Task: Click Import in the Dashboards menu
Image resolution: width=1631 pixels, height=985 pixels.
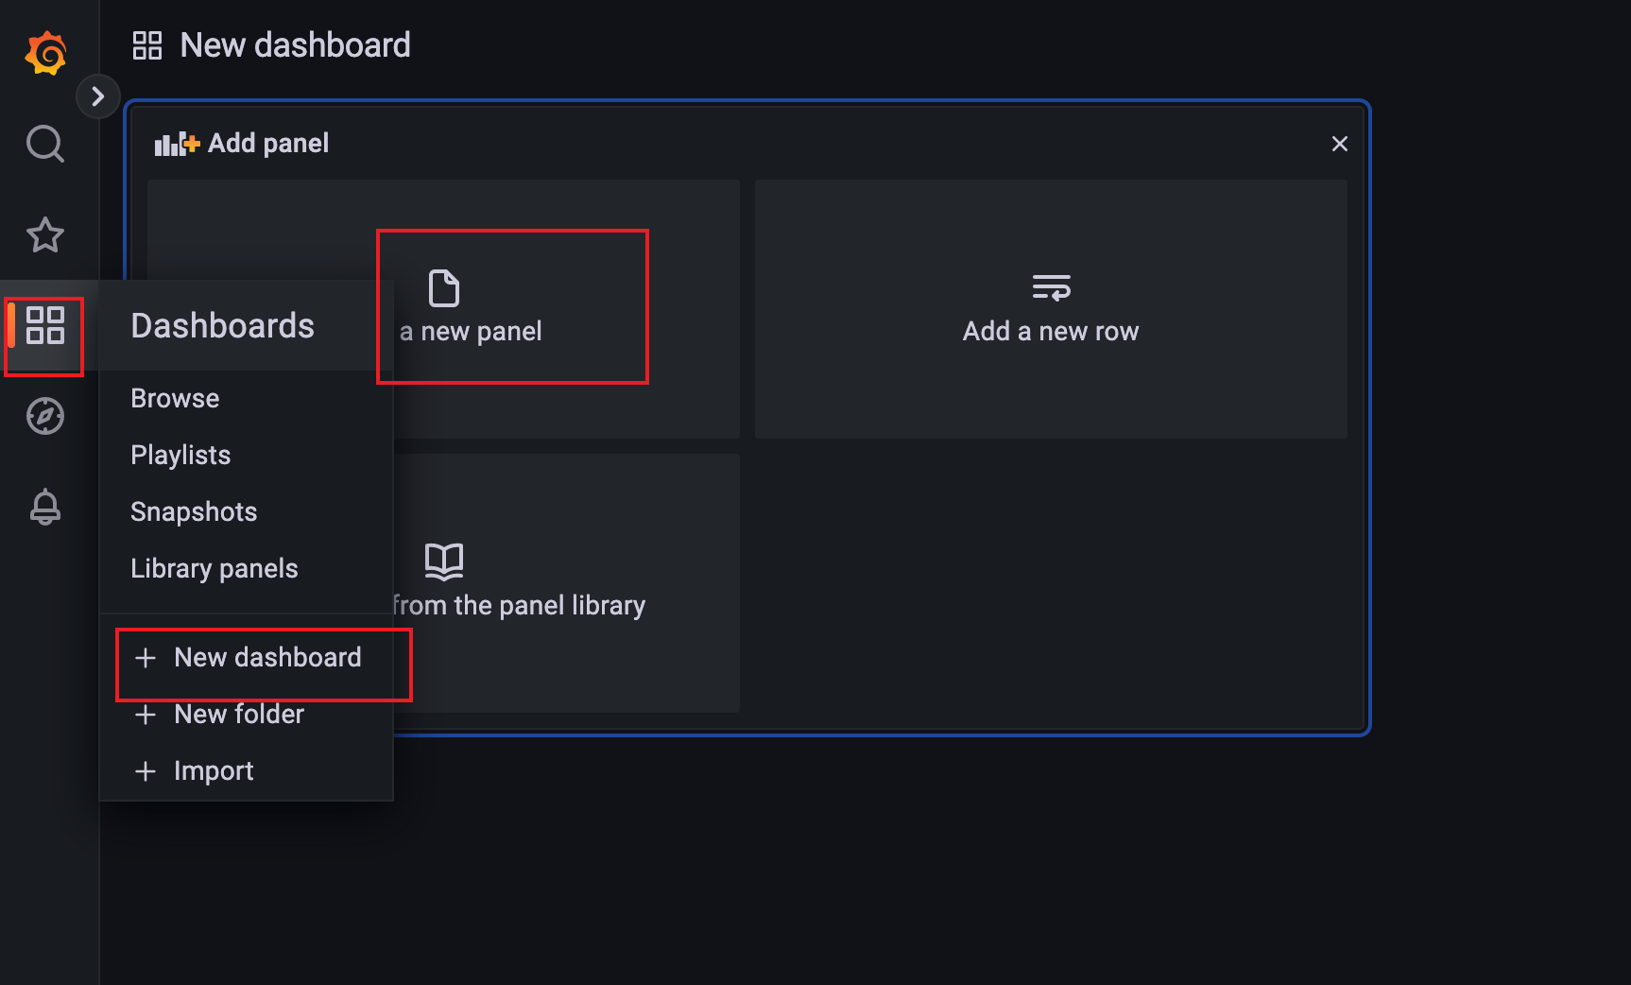Action: tap(214, 771)
